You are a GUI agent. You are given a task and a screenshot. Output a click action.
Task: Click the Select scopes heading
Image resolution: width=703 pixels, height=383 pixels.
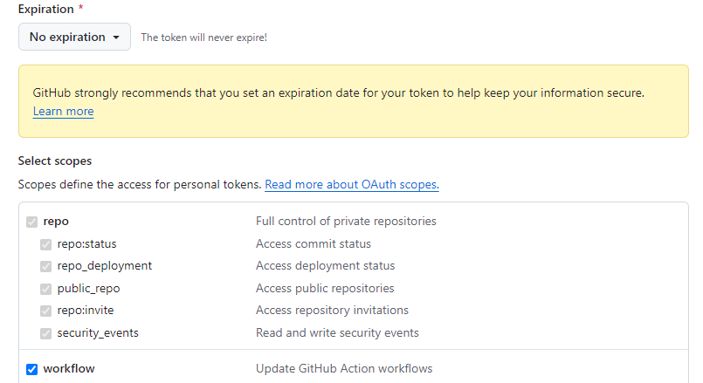click(55, 161)
